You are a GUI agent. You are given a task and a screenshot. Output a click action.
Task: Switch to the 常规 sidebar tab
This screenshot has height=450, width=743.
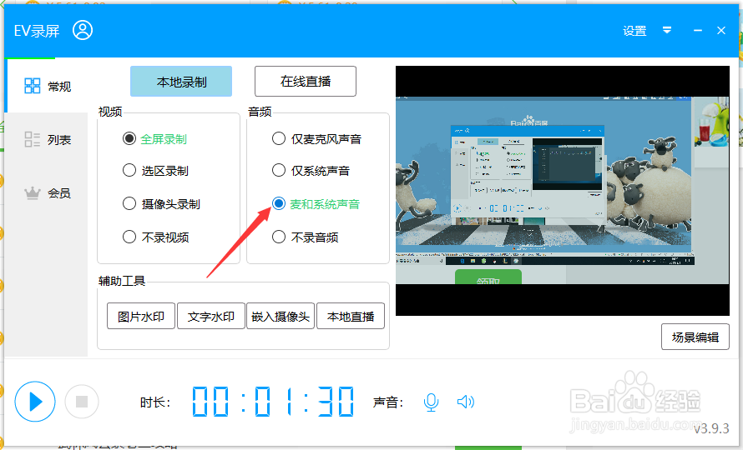[47, 86]
